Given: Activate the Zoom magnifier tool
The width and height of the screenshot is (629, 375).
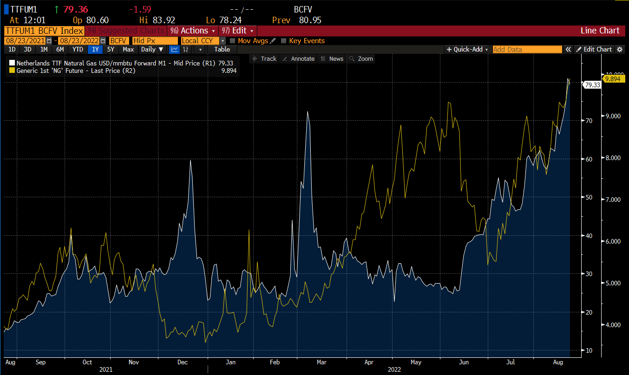Looking at the screenshot, I should (361, 59).
